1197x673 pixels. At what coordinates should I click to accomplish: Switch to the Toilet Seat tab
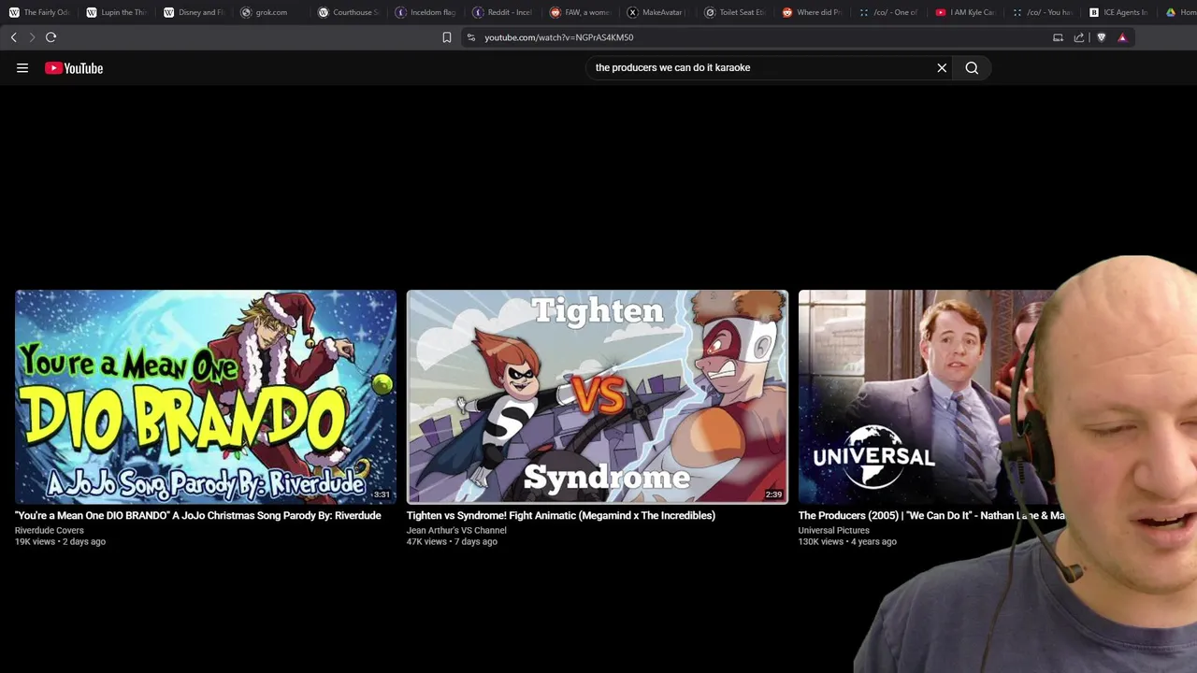click(x=736, y=12)
